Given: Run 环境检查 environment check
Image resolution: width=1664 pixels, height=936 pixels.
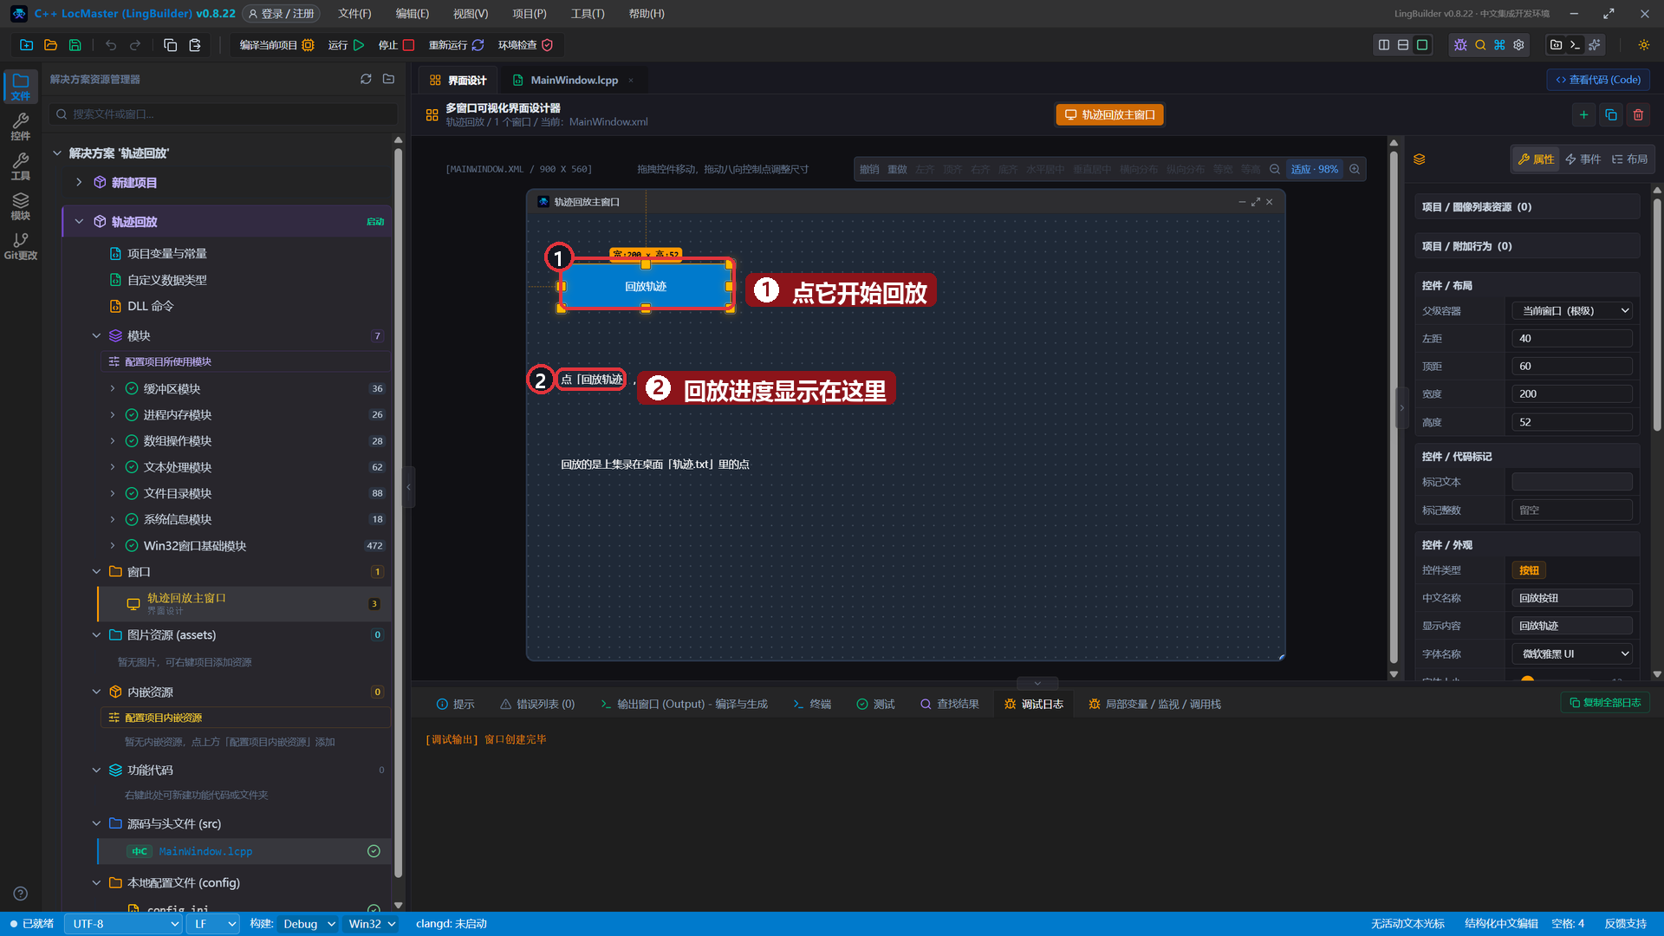Looking at the screenshot, I should [x=525, y=45].
